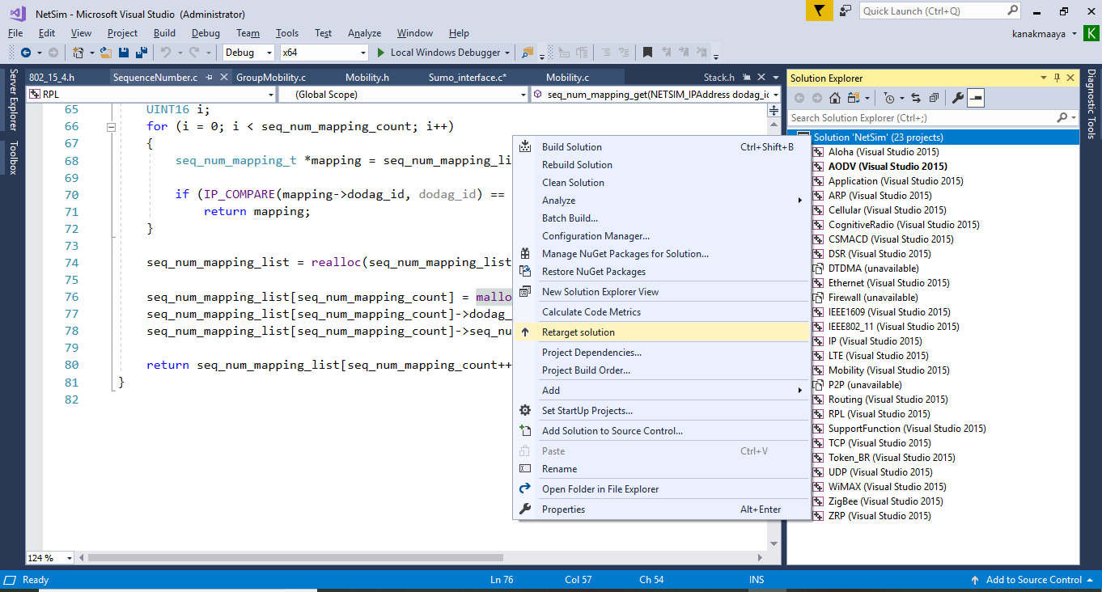This screenshot has width=1102, height=592.
Task: Select Retarget solution from context menu
Action: (661, 332)
